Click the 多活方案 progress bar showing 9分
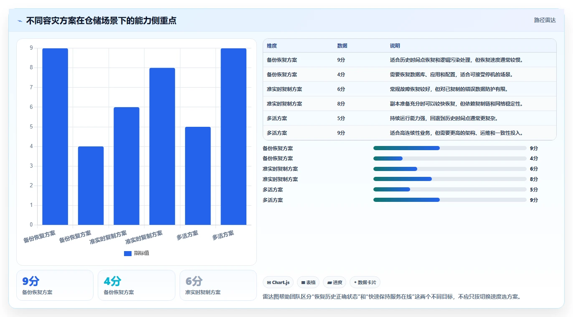Screen dimensions: 573x317 pos(450,200)
